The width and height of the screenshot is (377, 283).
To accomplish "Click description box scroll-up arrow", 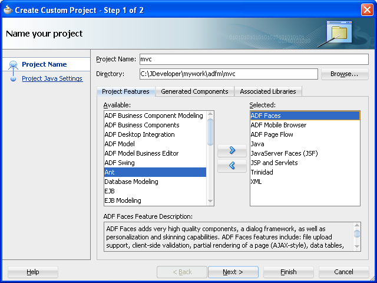I will tap(357, 225).
